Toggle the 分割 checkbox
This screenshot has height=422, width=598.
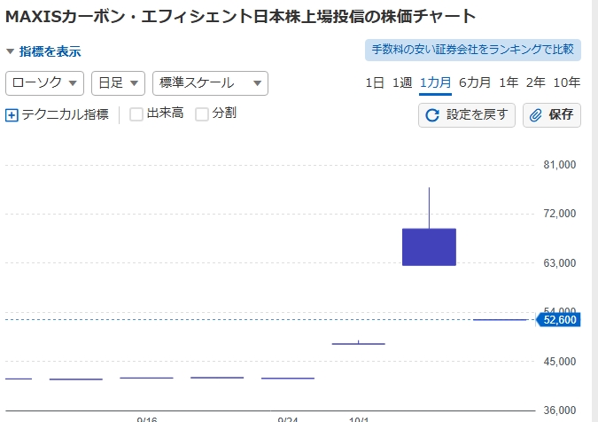(202, 113)
